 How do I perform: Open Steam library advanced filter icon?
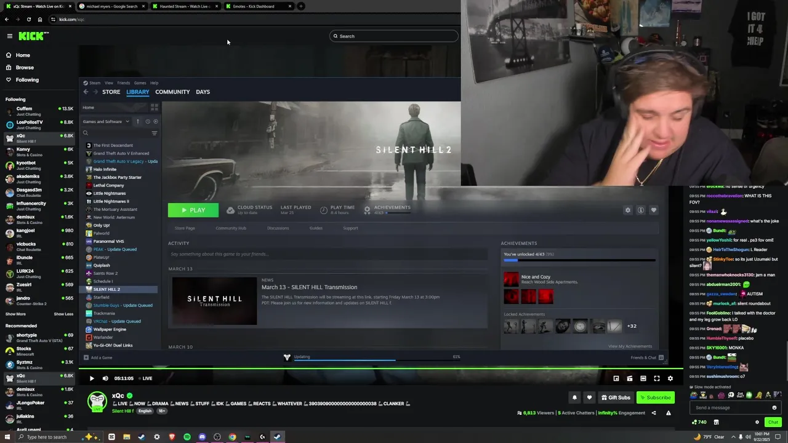coord(155,133)
